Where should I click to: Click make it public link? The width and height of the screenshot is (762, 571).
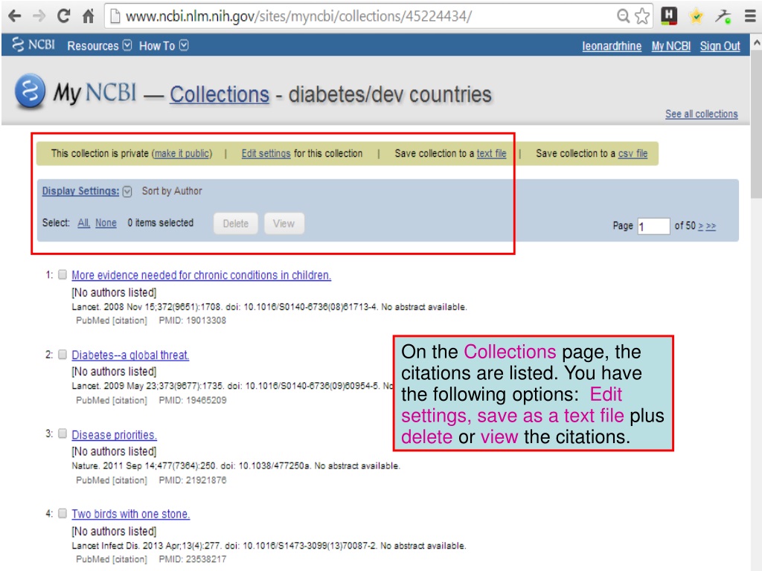coord(182,153)
